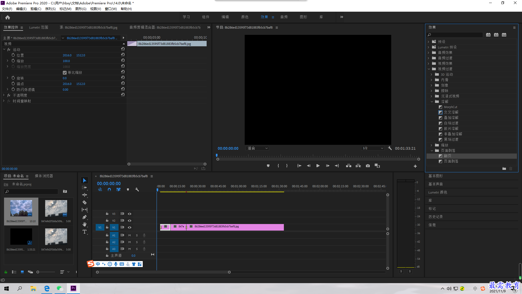
Task: Click Export Frame camera icon
Action: 368,166
